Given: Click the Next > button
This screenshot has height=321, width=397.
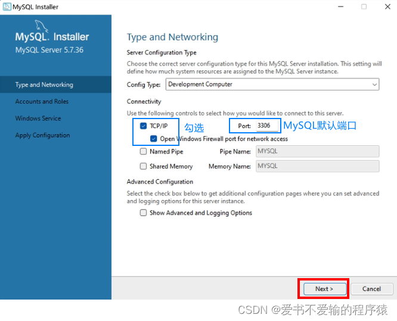Looking at the screenshot, I should (x=325, y=289).
